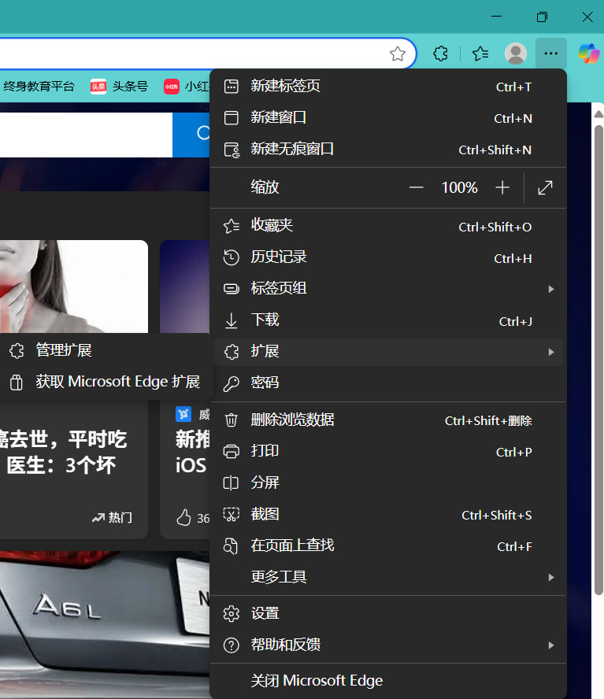Click the blue search button on page
The width and height of the screenshot is (604, 699).
click(x=191, y=135)
